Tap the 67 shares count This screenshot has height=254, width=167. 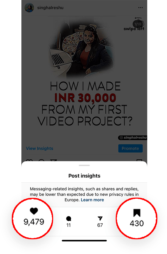100,225
